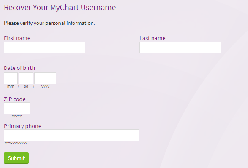Click the 'First name' label
The image size is (248, 168).
17,38
